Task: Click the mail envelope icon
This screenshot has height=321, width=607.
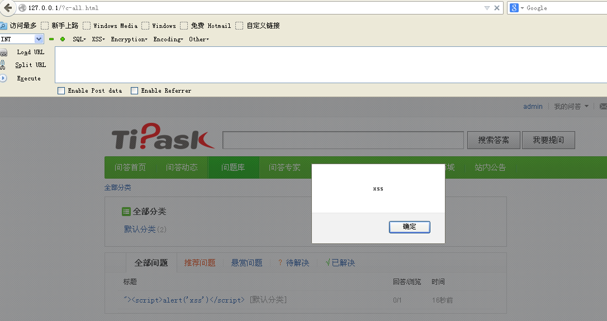Action: [603, 107]
